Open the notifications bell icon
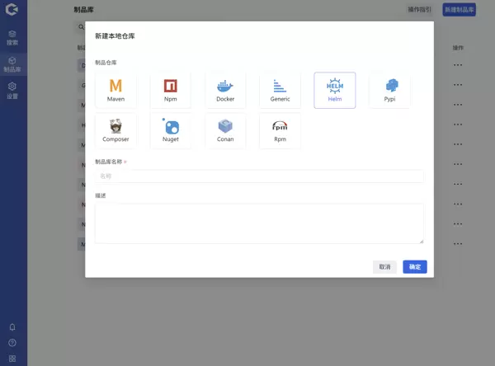 pos(12,327)
